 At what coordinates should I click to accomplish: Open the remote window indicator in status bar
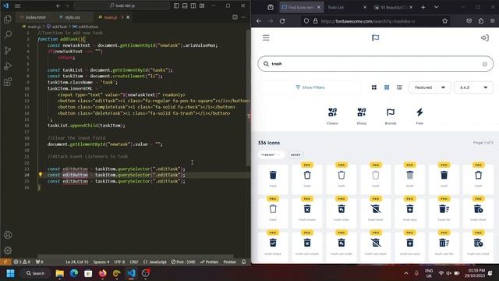[x=5, y=261]
